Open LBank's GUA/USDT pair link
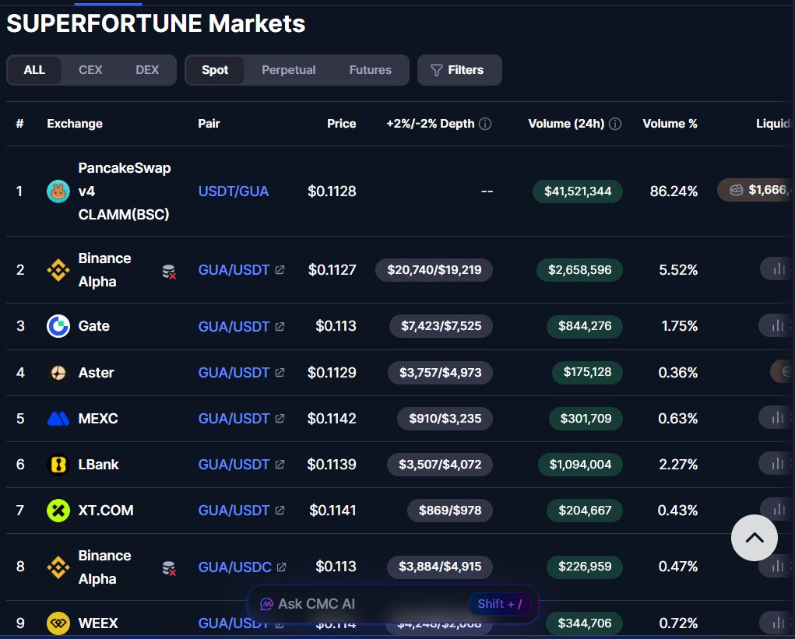Screen dimensions: 795x639 [234, 464]
